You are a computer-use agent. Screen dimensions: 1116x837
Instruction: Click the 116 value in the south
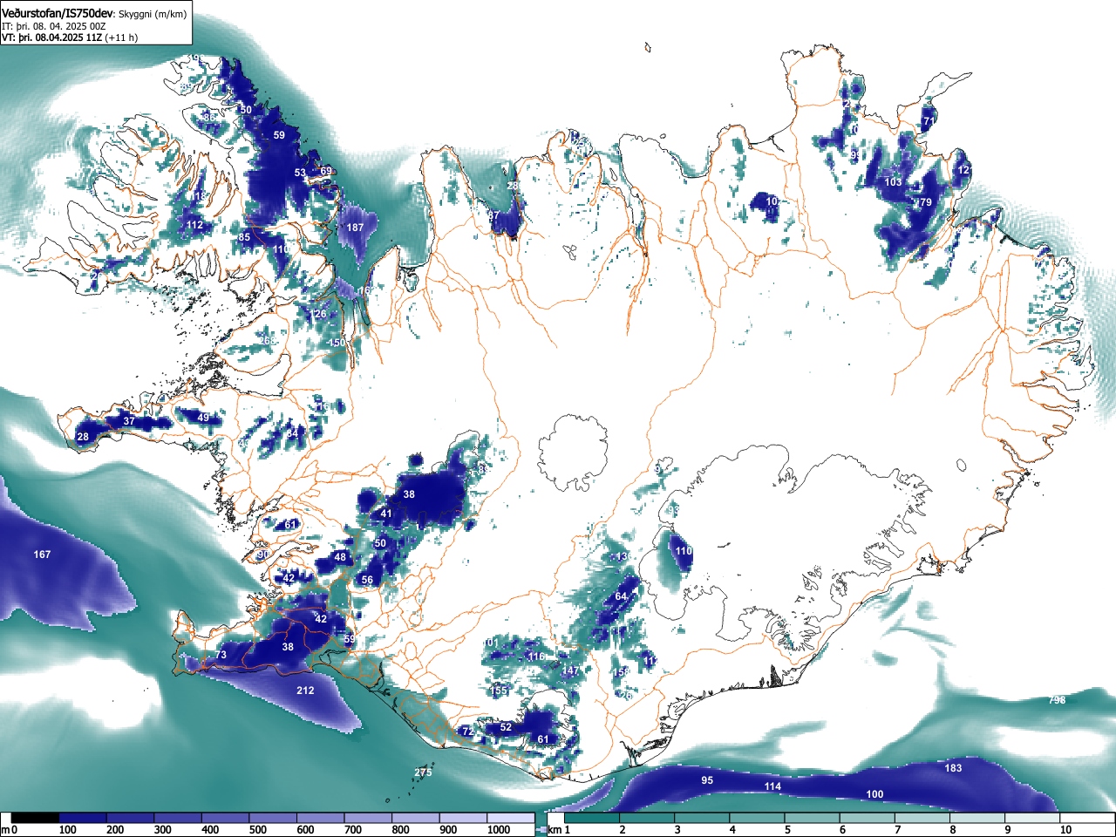click(x=536, y=657)
